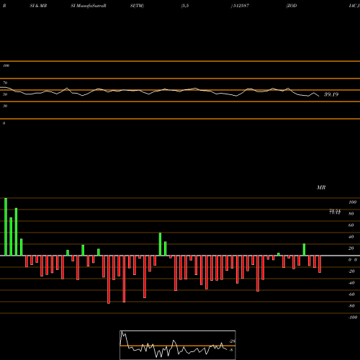Screen dimensions: 360x360
Task: Click the 70 level label on RSI axis
Action: click(5, 83)
